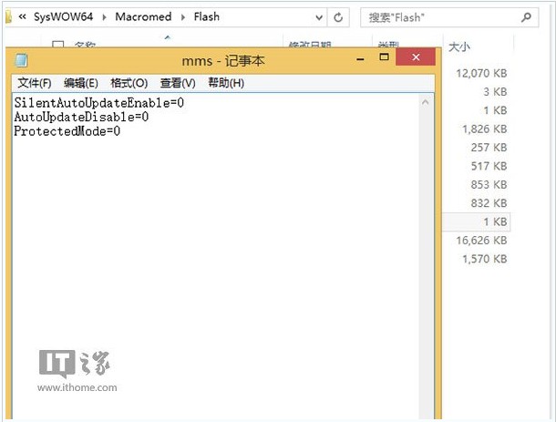Viewport: 556px width, 422px height.
Task: Open the address bar history dropdown
Action: [x=319, y=17]
